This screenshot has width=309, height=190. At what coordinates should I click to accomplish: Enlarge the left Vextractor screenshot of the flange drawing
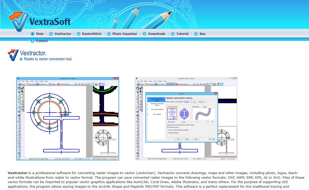coord(68,119)
